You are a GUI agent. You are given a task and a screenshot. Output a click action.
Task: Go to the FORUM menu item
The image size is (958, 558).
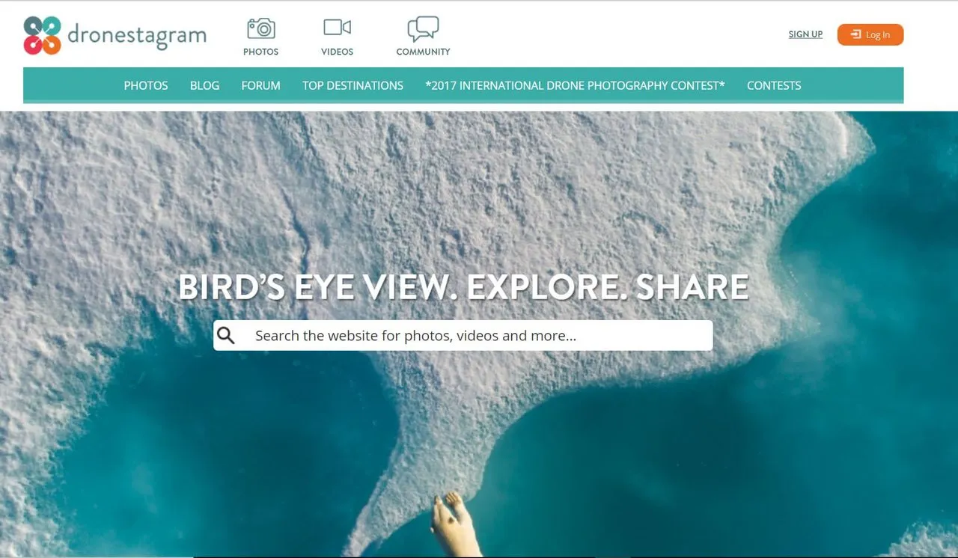[260, 85]
